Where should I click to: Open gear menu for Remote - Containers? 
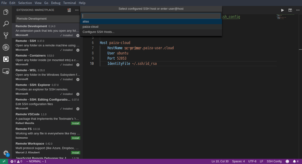[78, 65]
